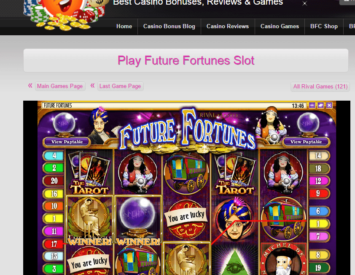
Task: Open the Casino Games menu item
Action: tap(280, 27)
